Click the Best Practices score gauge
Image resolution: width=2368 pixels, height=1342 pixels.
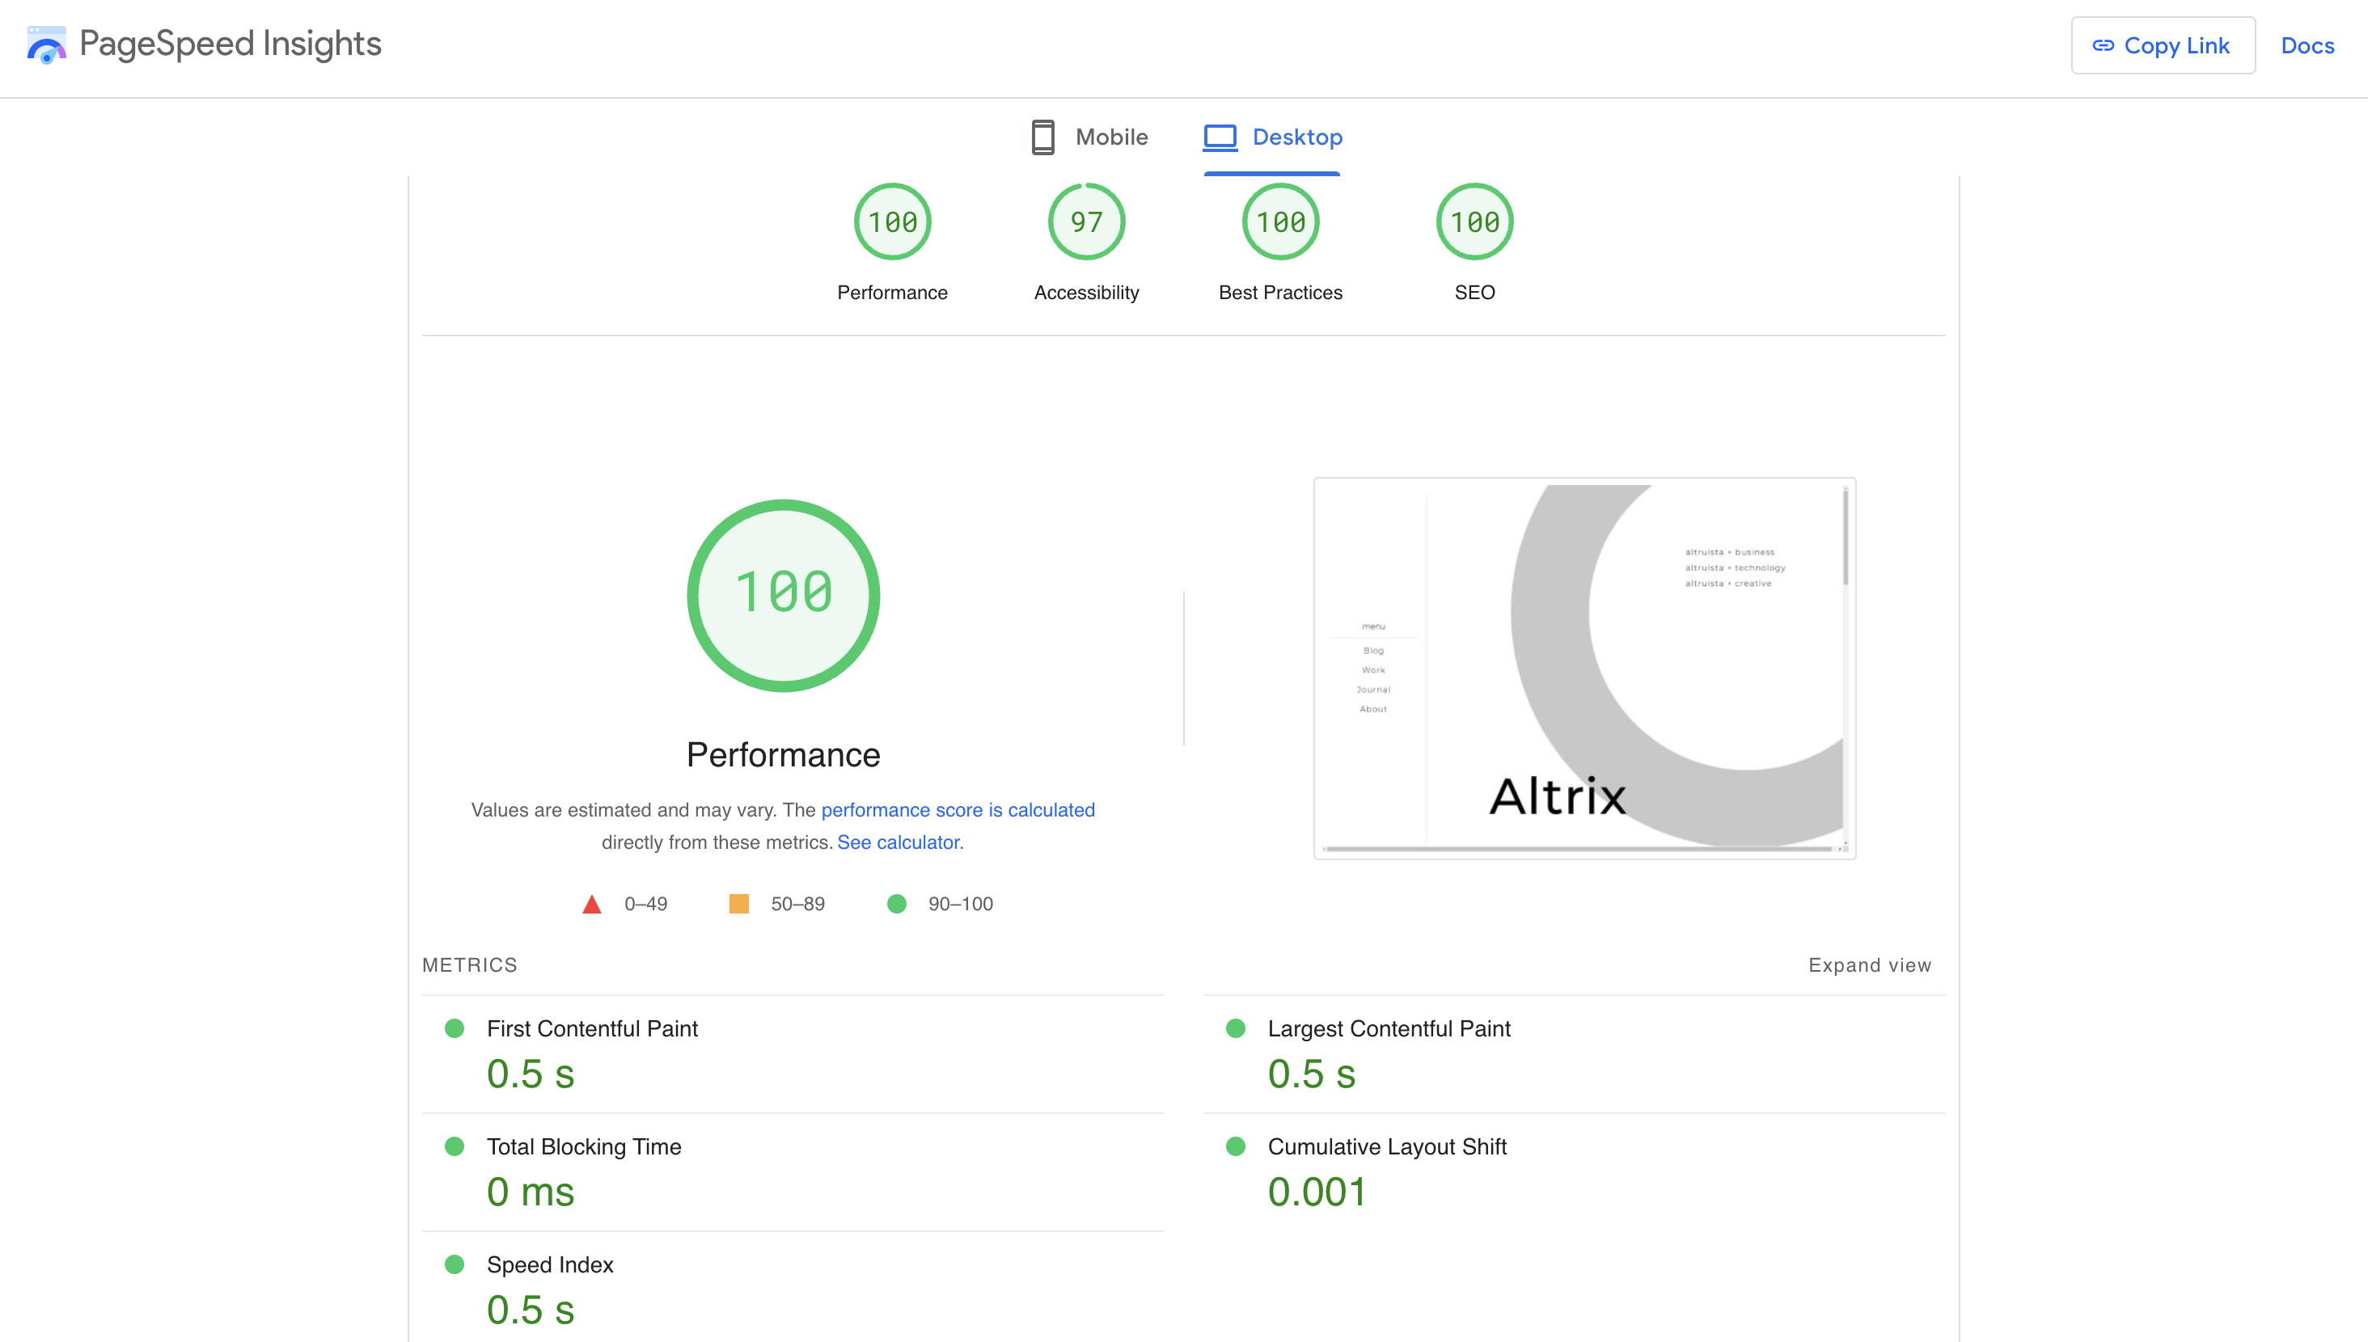coord(1280,222)
